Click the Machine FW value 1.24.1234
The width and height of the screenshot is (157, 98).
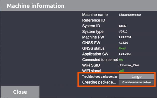(125, 37)
